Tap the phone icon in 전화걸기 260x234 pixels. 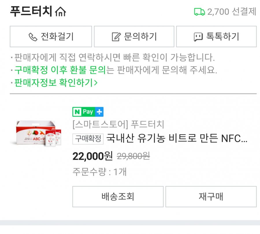tap(33, 37)
